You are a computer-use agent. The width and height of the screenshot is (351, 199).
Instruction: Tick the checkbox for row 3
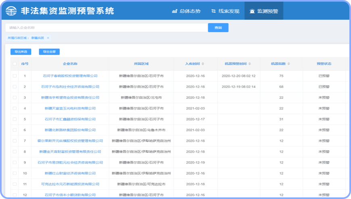click(15, 97)
